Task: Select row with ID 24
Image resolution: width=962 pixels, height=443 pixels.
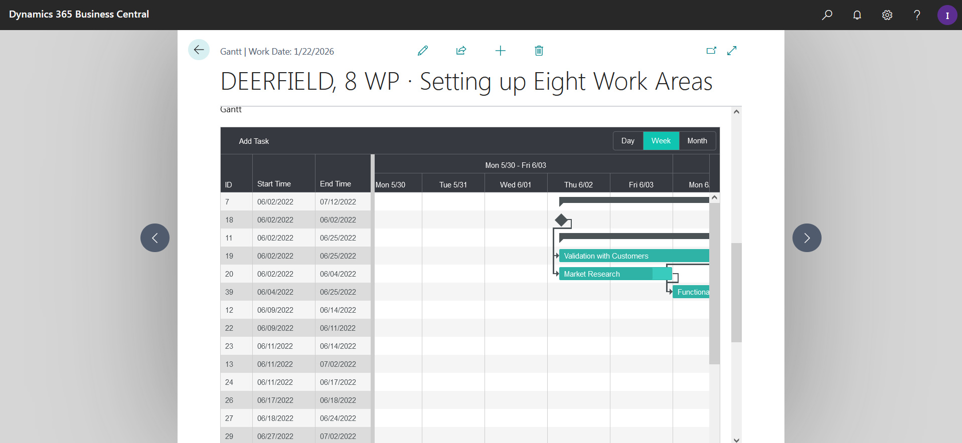Action: (x=295, y=382)
